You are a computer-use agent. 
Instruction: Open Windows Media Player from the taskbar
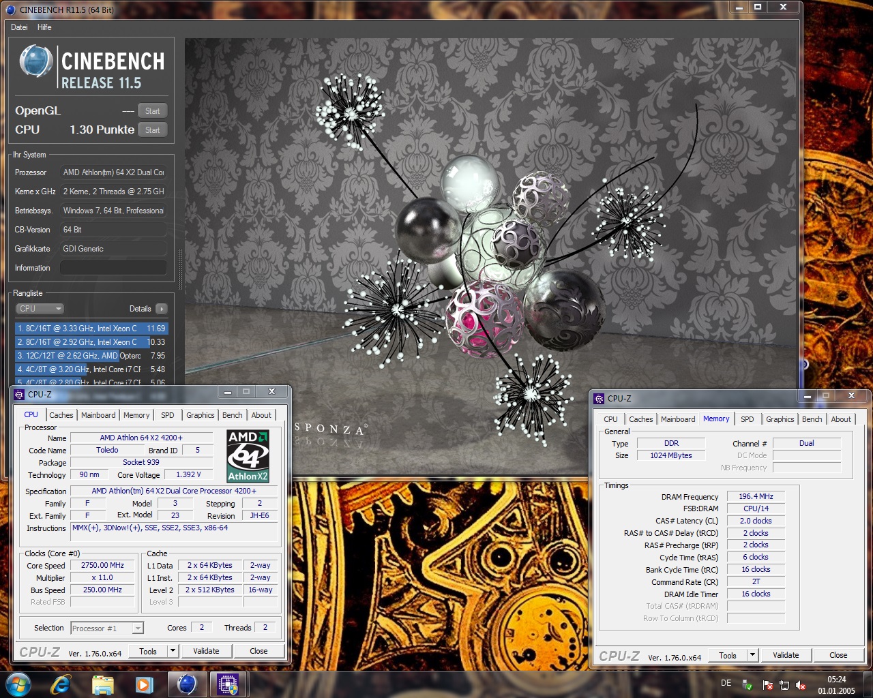coord(144,684)
